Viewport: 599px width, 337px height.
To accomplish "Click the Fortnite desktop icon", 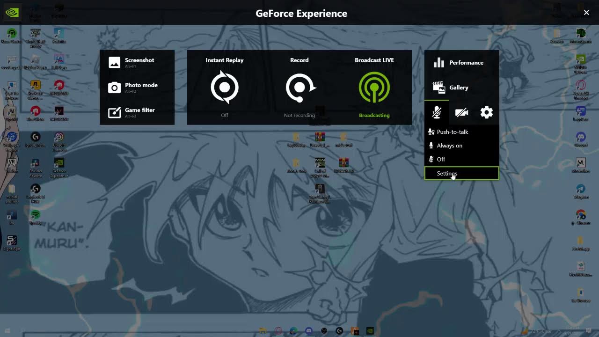I will coord(58,36).
